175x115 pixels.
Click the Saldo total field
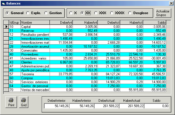[156, 106]
